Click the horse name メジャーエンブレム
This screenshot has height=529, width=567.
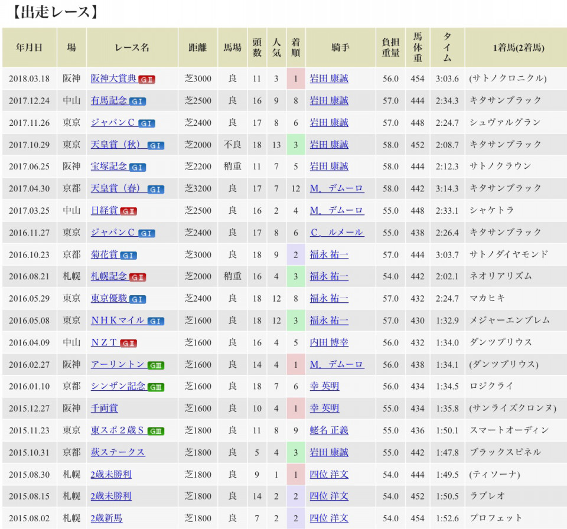(x=510, y=321)
